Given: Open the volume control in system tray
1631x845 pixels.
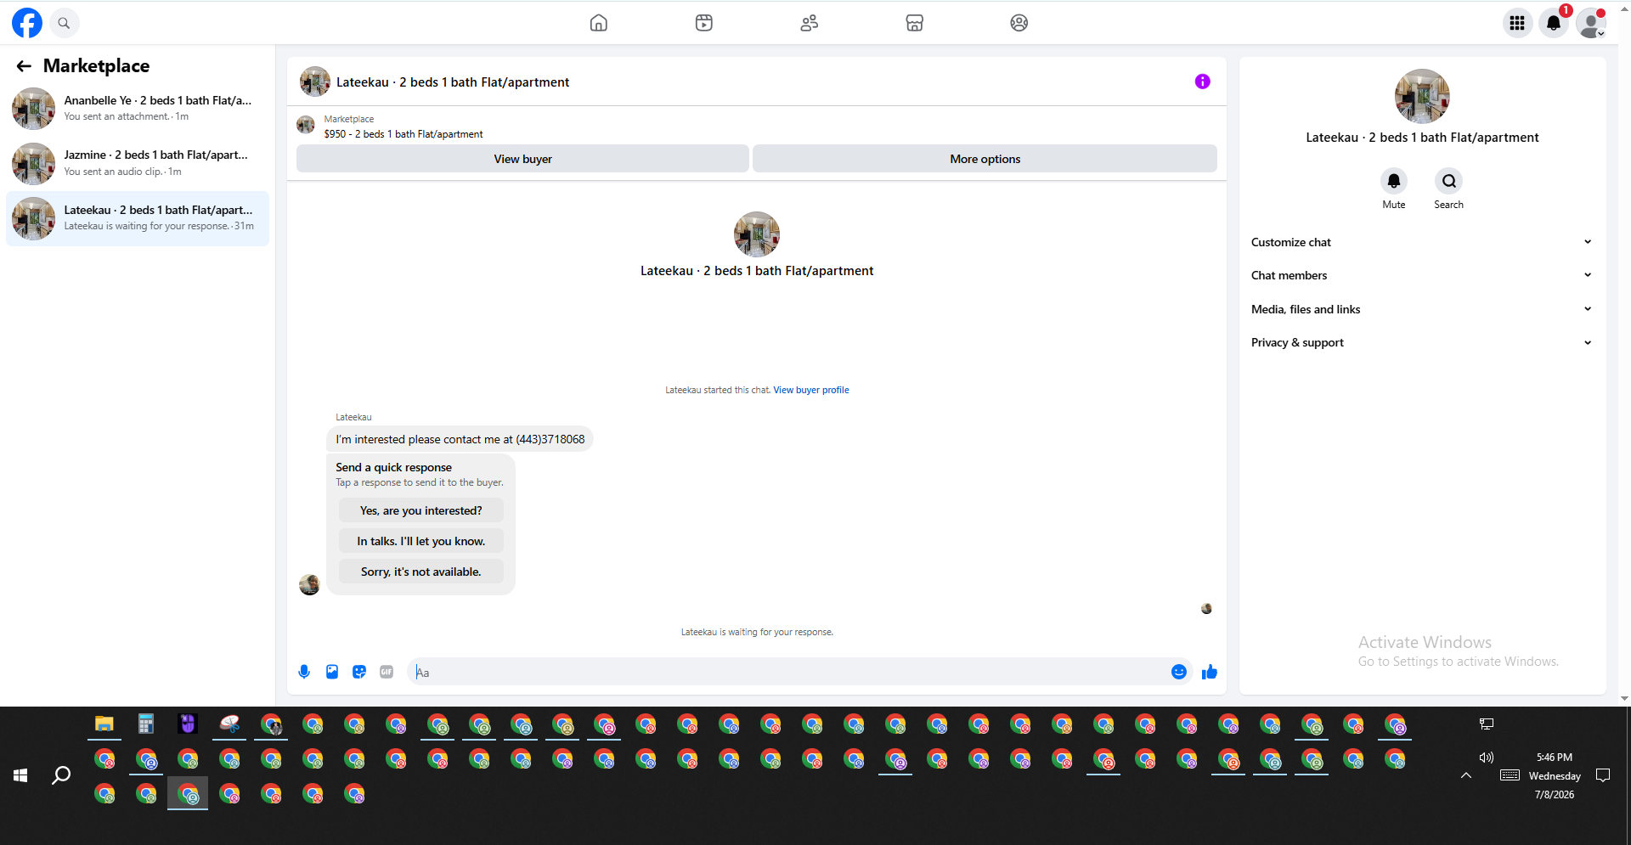Looking at the screenshot, I should [x=1487, y=758].
